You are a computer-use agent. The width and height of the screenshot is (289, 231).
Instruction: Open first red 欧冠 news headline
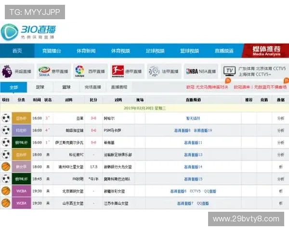point(207,87)
